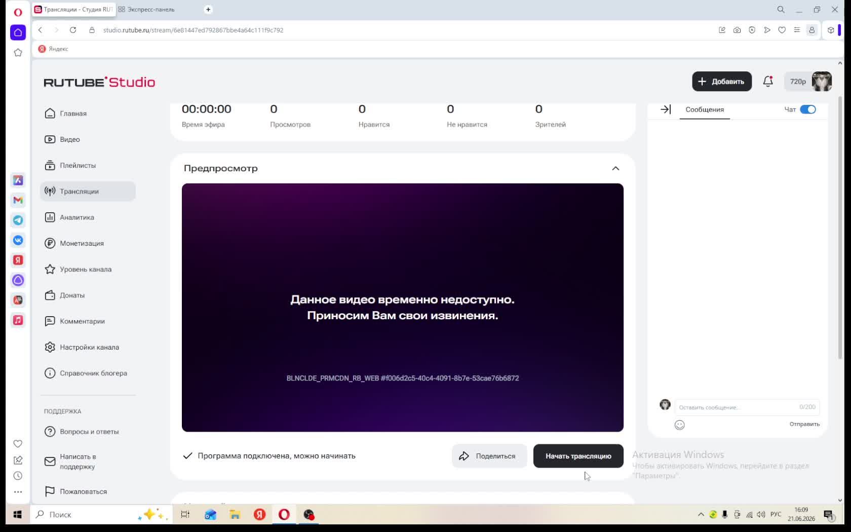Click the Добавить button
The height and width of the screenshot is (532, 851).
click(722, 82)
